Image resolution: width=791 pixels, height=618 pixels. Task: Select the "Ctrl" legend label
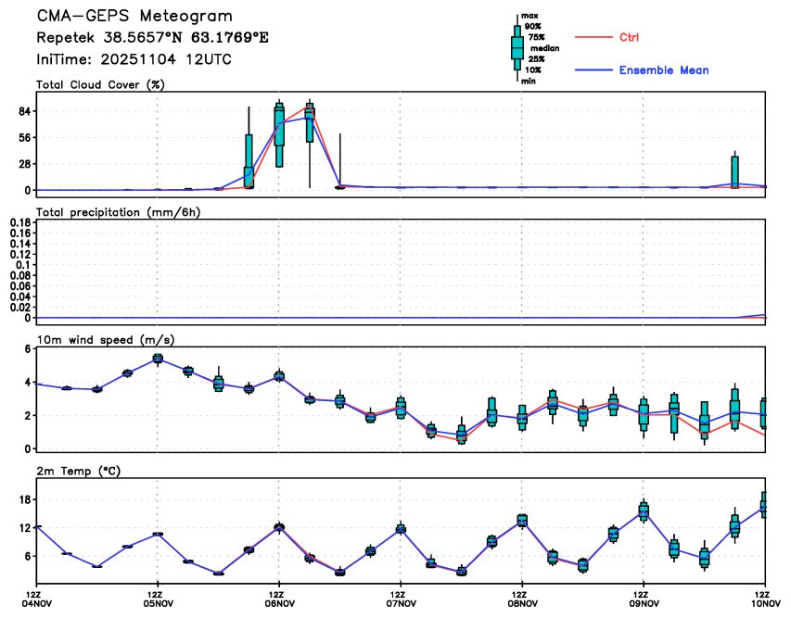[629, 37]
